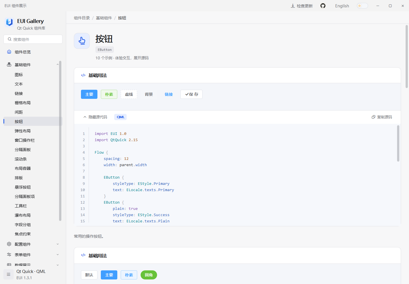Copy source with 复制源码
Screen dimensions: 409x284
click(382, 117)
